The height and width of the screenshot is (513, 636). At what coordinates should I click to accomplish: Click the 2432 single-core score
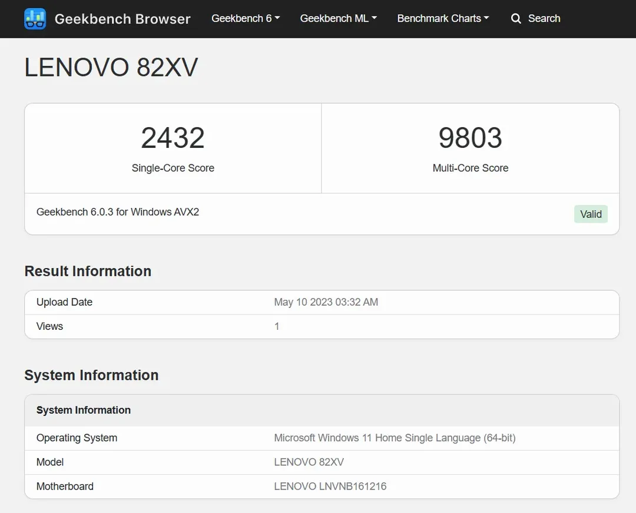click(173, 138)
